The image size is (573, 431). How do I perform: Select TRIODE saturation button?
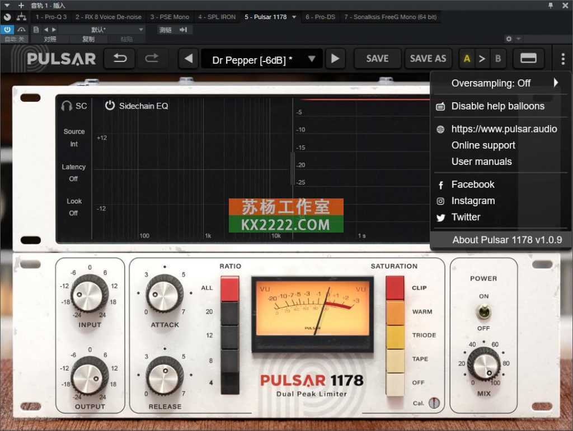tap(395, 337)
